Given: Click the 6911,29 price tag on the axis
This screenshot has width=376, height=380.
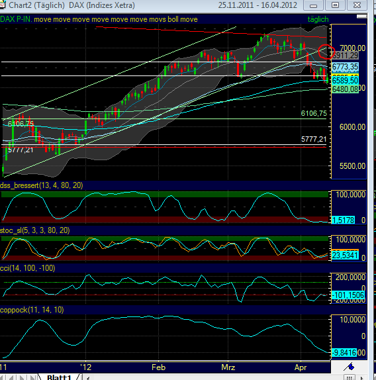Looking at the screenshot, I should (345, 56).
